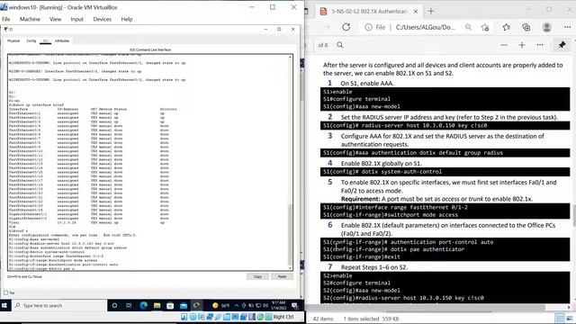This screenshot has height=324, width=576.
Task: Zoom out the PDF with minus button
Action: (x=504, y=45)
